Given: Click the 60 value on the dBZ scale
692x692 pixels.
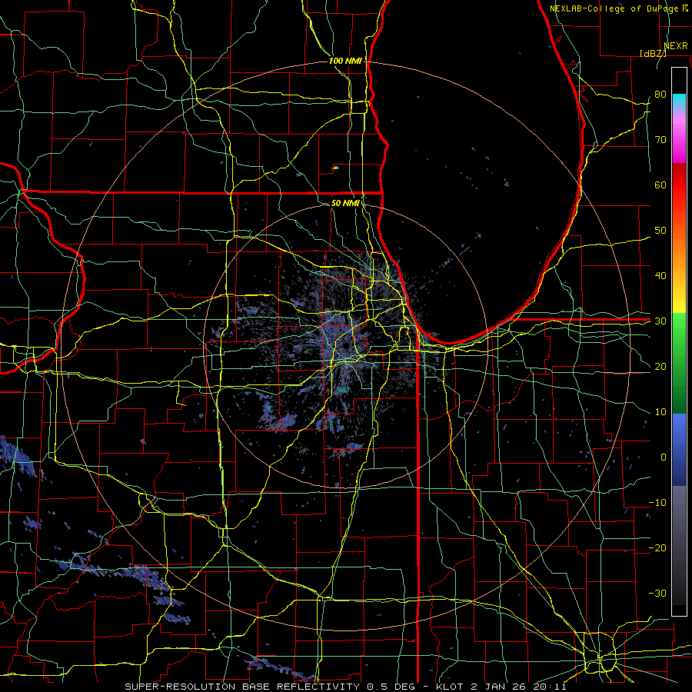Looking at the screenshot, I should 660,185.
